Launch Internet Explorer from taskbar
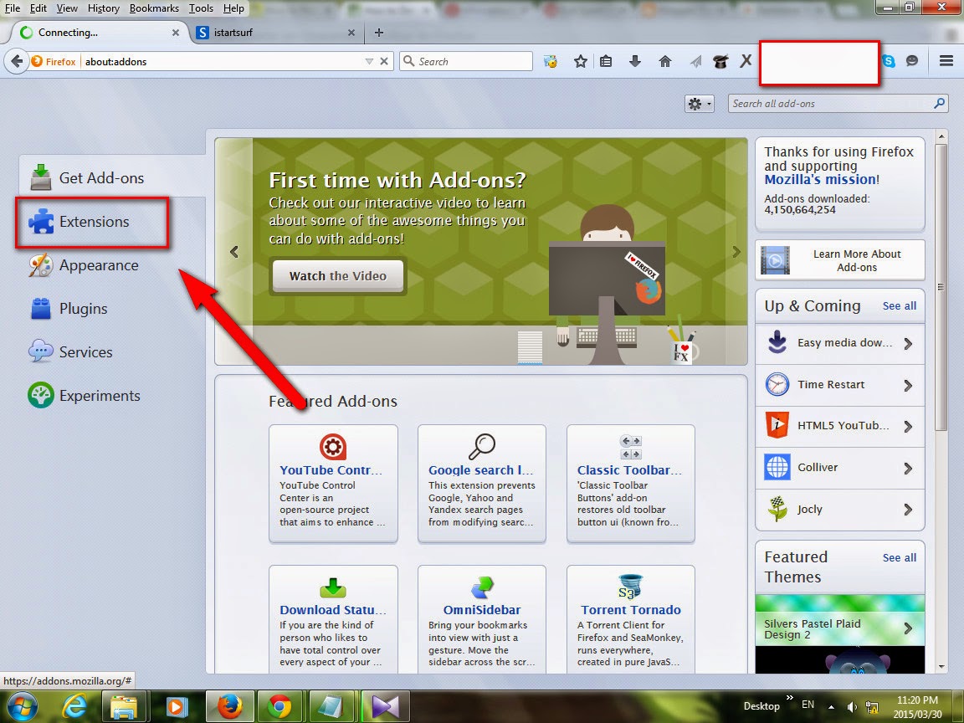Screen dimensions: 964x723 click(74, 706)
